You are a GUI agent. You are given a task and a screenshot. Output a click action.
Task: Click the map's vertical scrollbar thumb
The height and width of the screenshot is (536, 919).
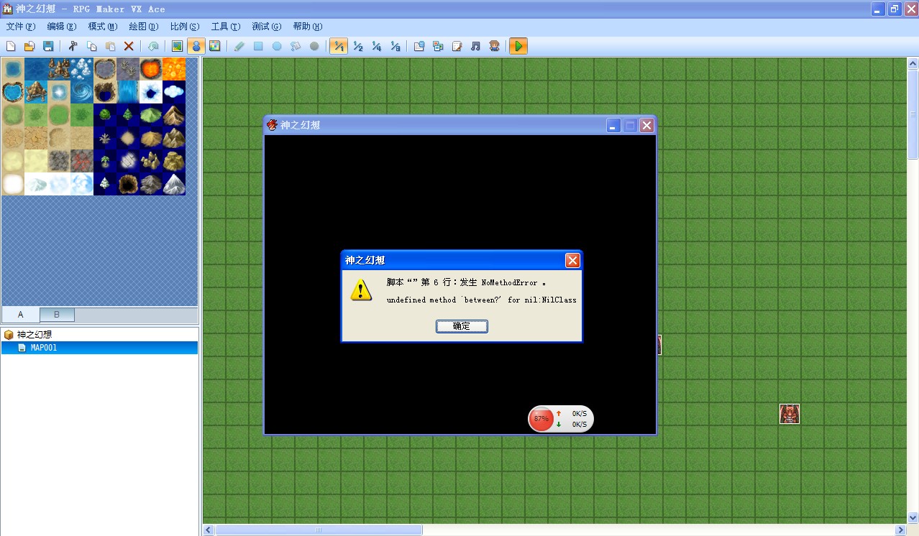[x=913, y=114]
